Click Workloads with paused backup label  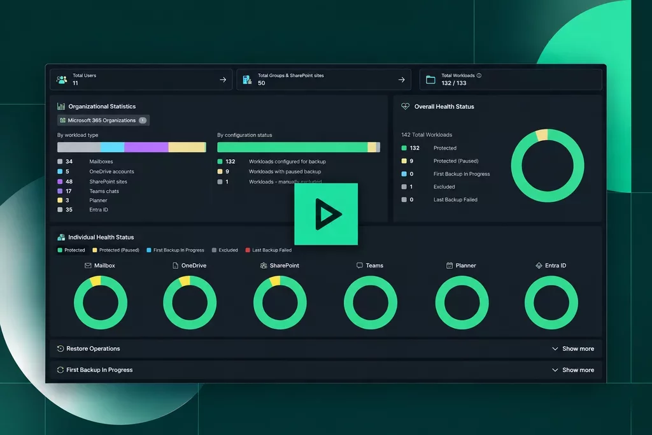[285, 171]
